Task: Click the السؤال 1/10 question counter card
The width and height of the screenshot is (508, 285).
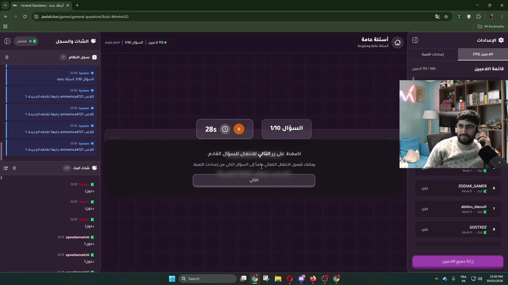Action: (287, 129)
